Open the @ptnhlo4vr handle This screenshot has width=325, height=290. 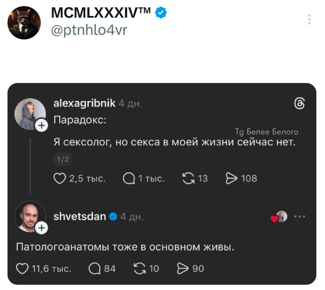tap(89, 30)
